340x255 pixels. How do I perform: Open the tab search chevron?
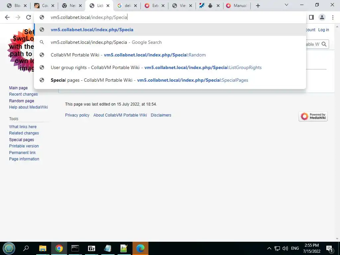pos(287,5)
